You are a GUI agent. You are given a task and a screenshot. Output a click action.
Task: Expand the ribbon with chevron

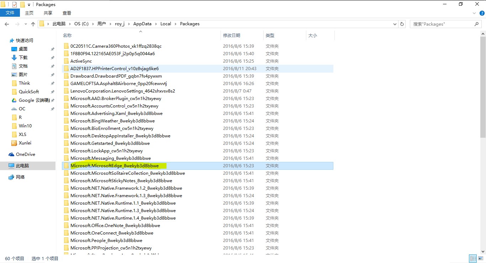pos(474,13)
